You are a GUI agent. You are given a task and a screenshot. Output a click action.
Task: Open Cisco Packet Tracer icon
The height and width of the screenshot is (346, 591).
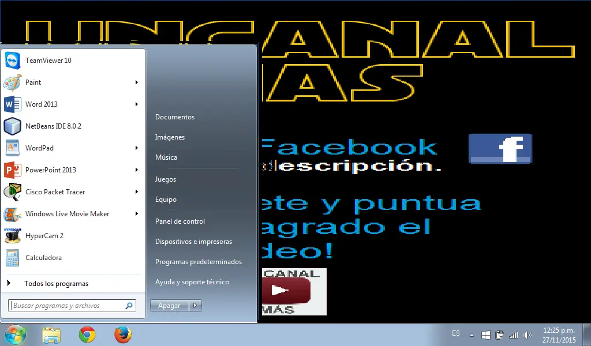pos(13,192)
